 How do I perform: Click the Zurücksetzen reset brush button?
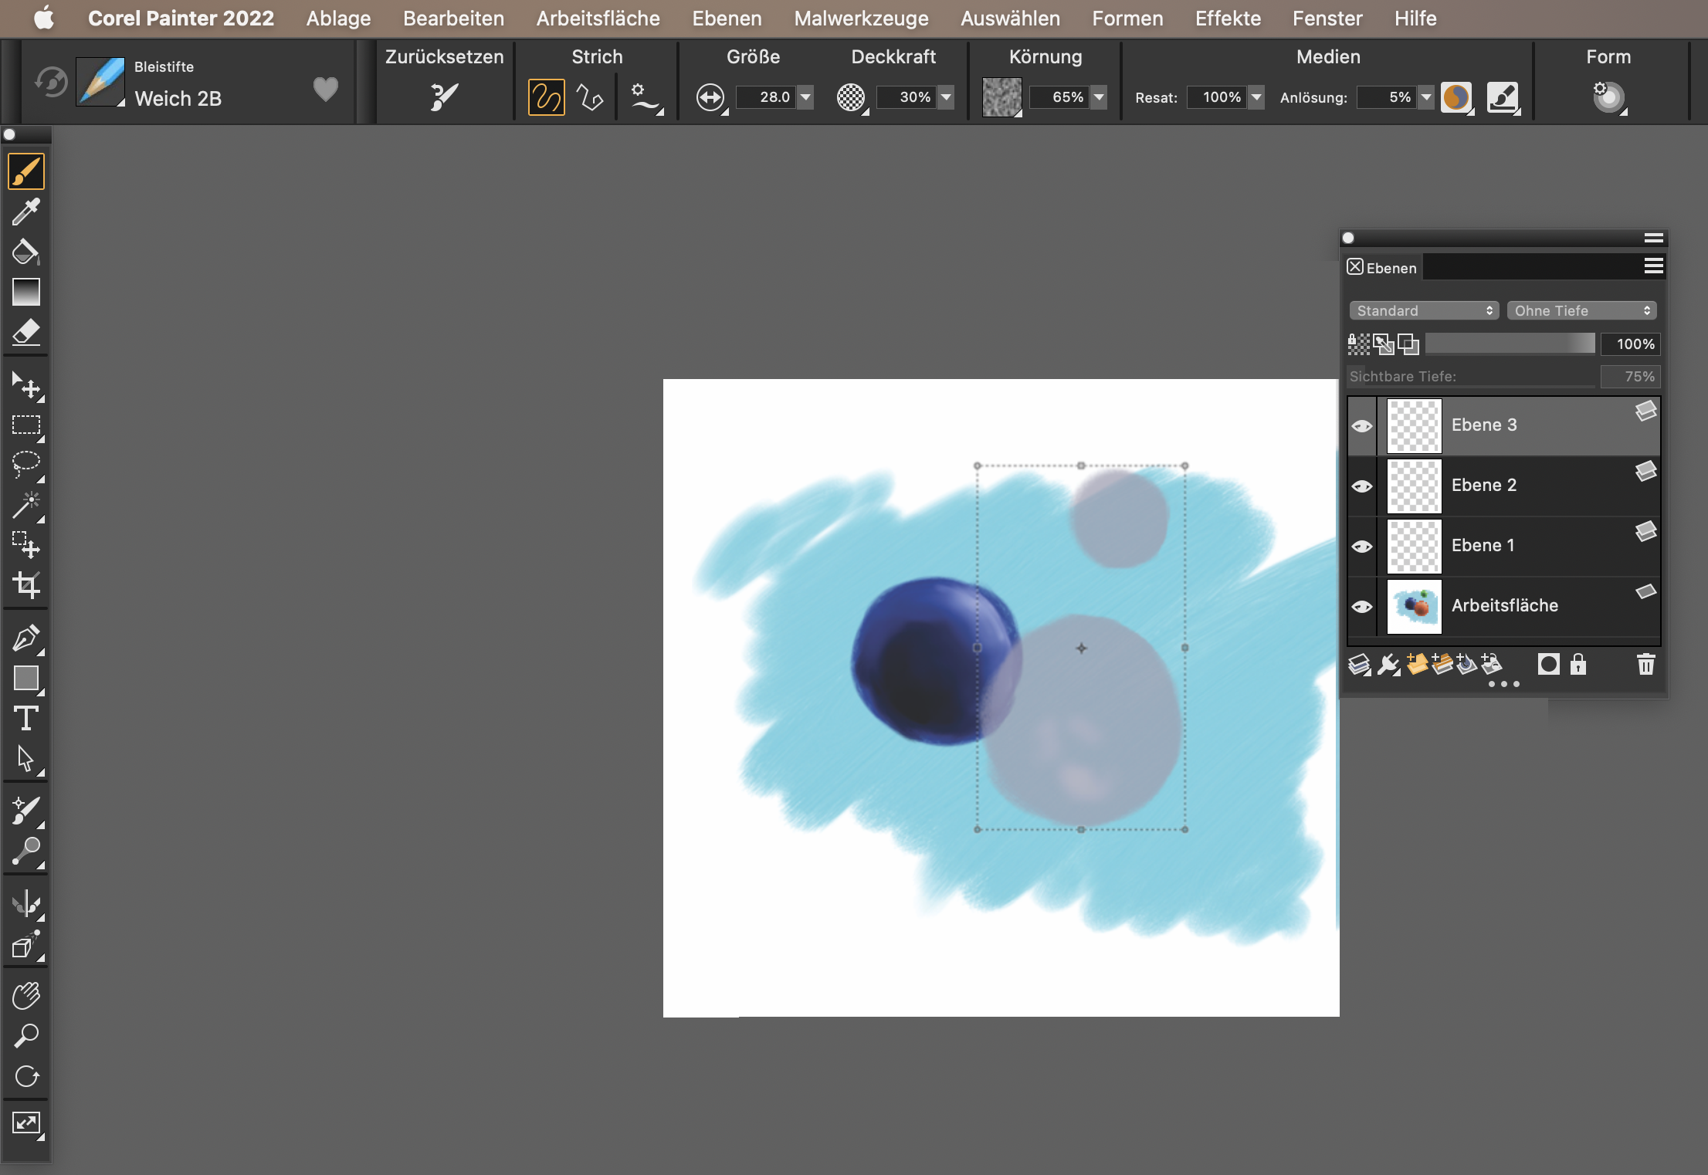point(444,97)
